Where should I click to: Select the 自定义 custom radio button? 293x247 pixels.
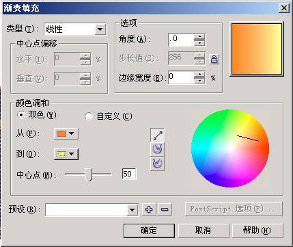[89, 116]
